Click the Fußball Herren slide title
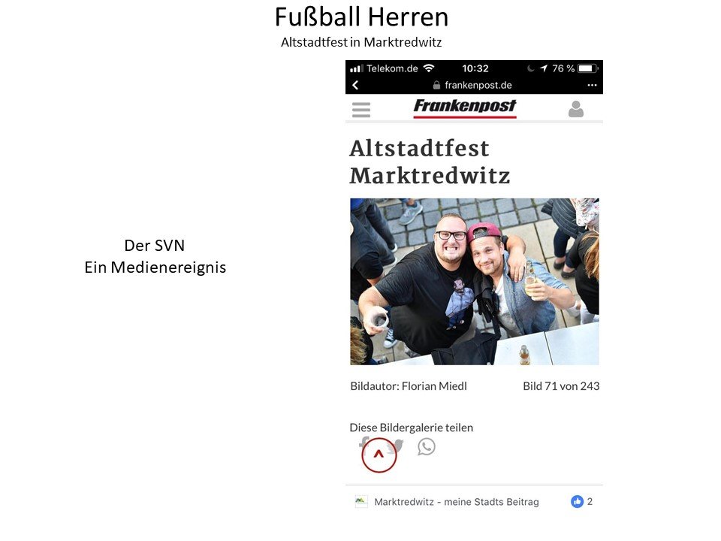 click(x=361, y=17)
